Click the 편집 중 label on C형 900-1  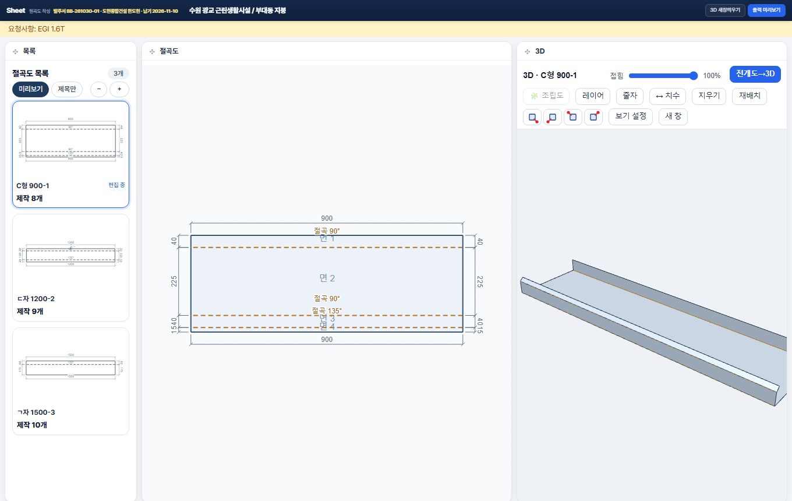click(116, 185)
